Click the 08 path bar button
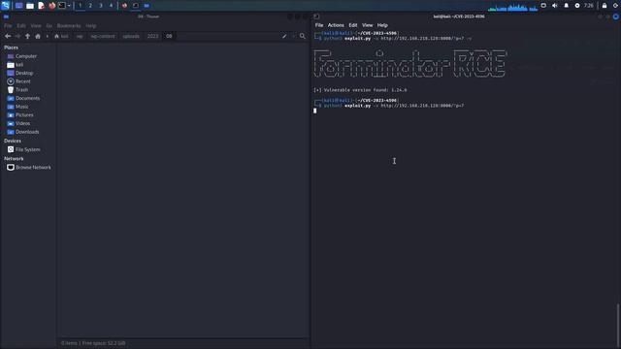 [x=169, y=36]
